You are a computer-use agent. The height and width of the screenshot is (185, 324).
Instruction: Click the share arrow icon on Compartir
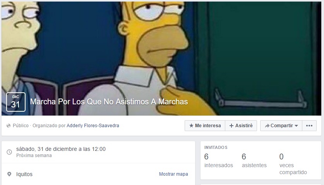tap(267, 126)
